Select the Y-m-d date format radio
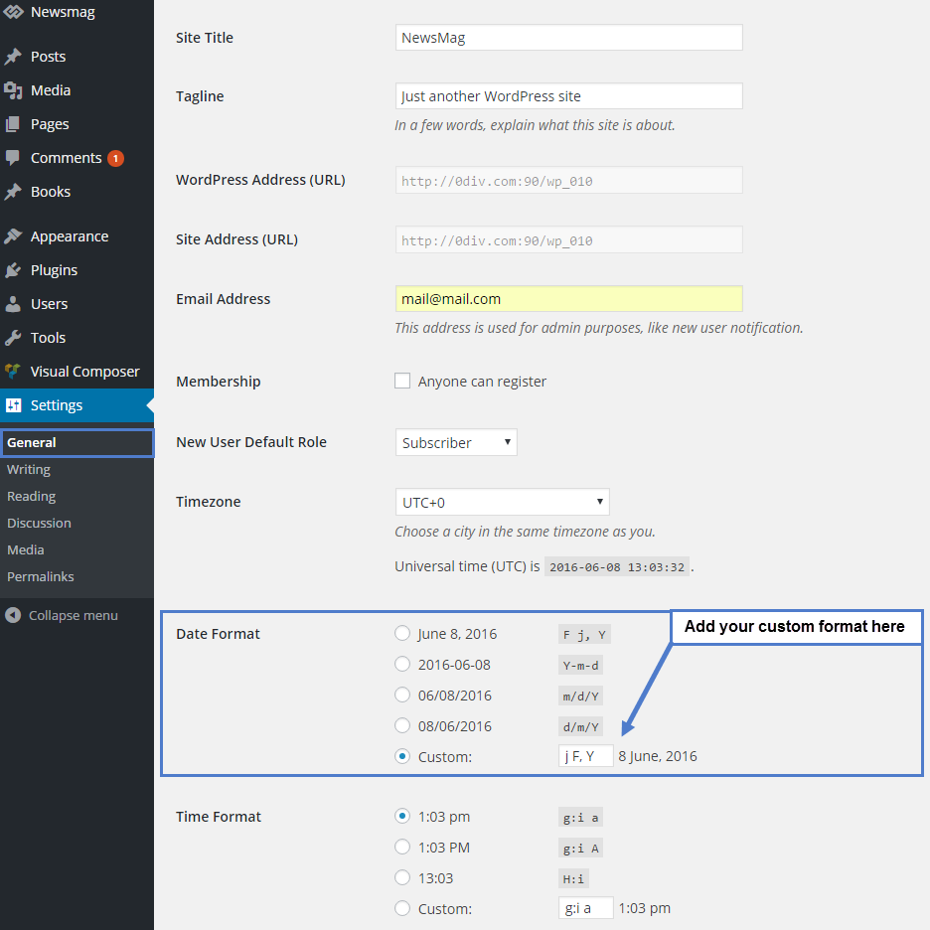 click(402, 664)
